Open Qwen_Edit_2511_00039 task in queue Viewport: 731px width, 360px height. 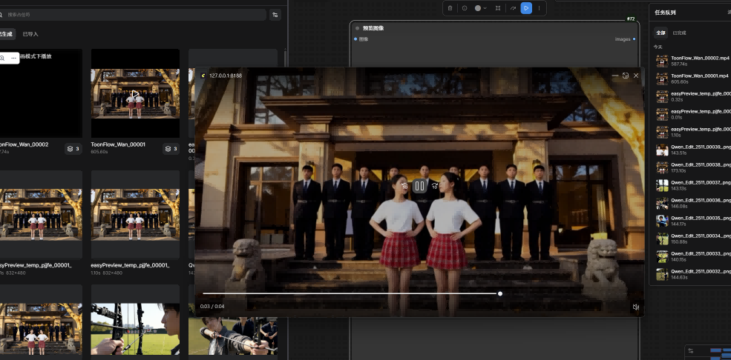click(x=692, y=150)
